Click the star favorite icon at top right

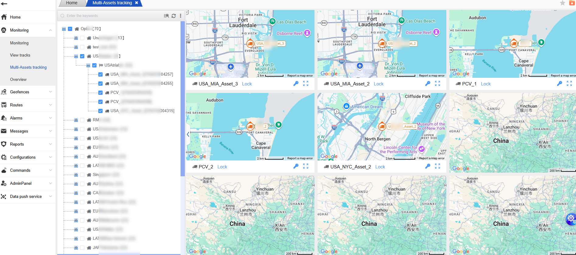point(563,3)
